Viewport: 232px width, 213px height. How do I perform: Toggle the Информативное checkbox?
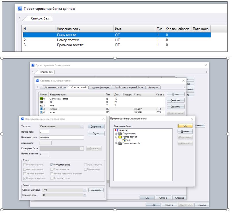(52, 164)
